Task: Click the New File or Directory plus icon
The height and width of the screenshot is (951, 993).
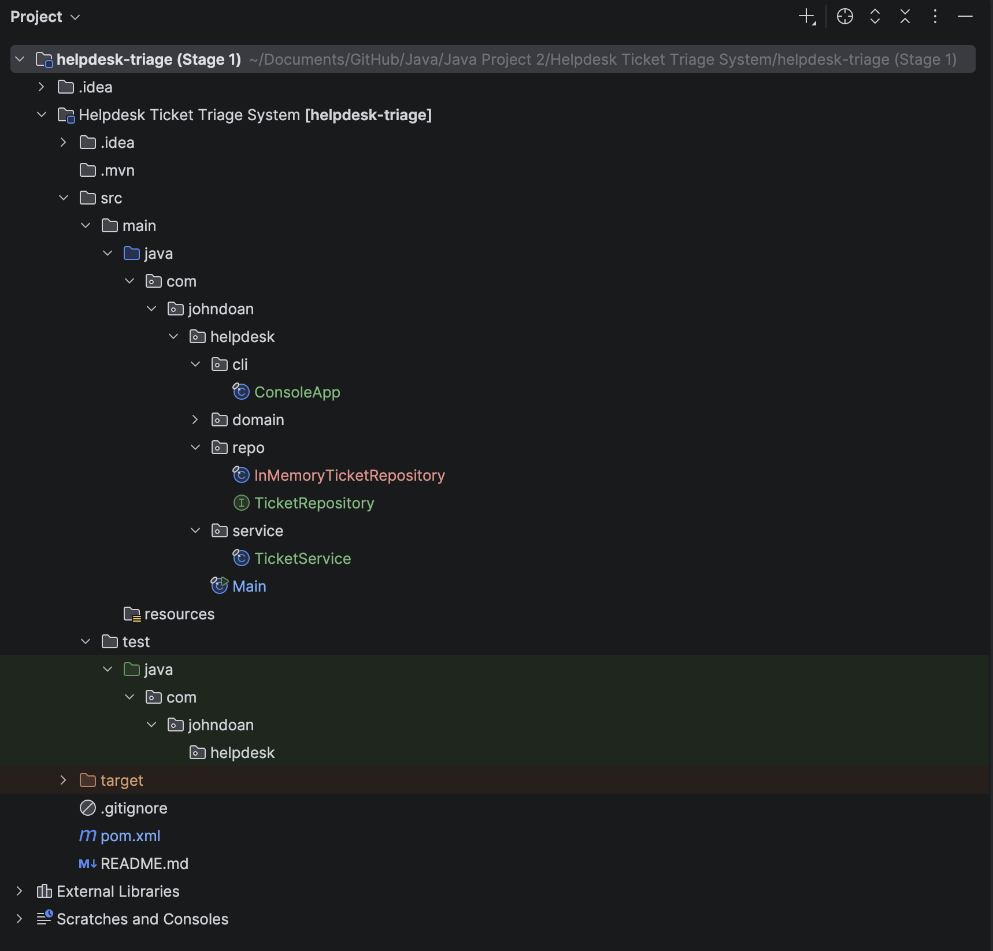Action: pos(807,17)
